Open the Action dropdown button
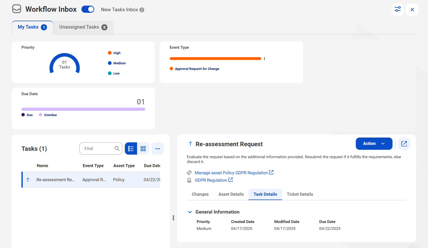 (374, 144)
